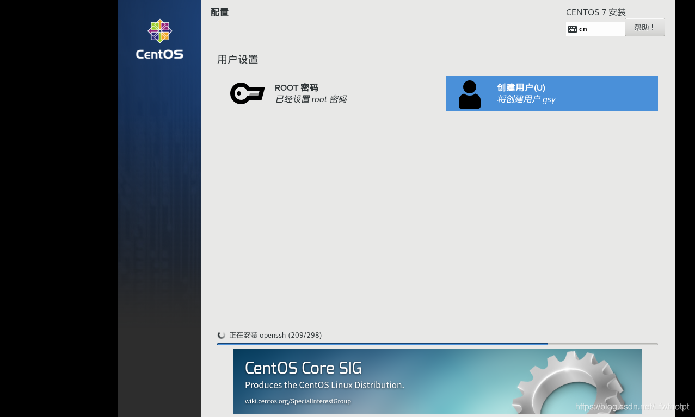Click the CENTOS 7 安装 title
This screenshot has height=417, width=695.
[596, 12]
